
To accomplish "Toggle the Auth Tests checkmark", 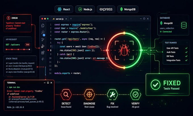I will [186, 52].
